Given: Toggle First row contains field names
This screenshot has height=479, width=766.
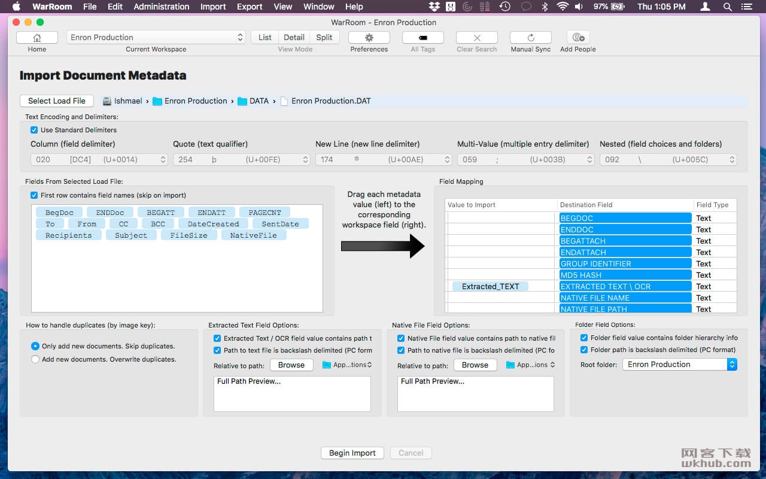Looking at the screenshot, I should pos(34,195).
